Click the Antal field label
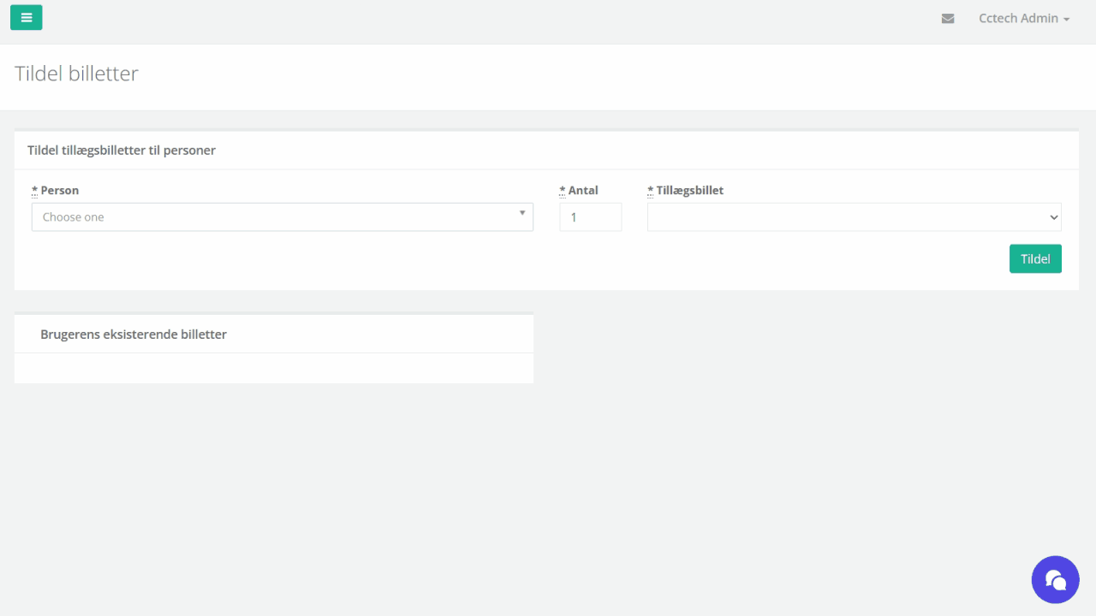 [x=579, y=191]
